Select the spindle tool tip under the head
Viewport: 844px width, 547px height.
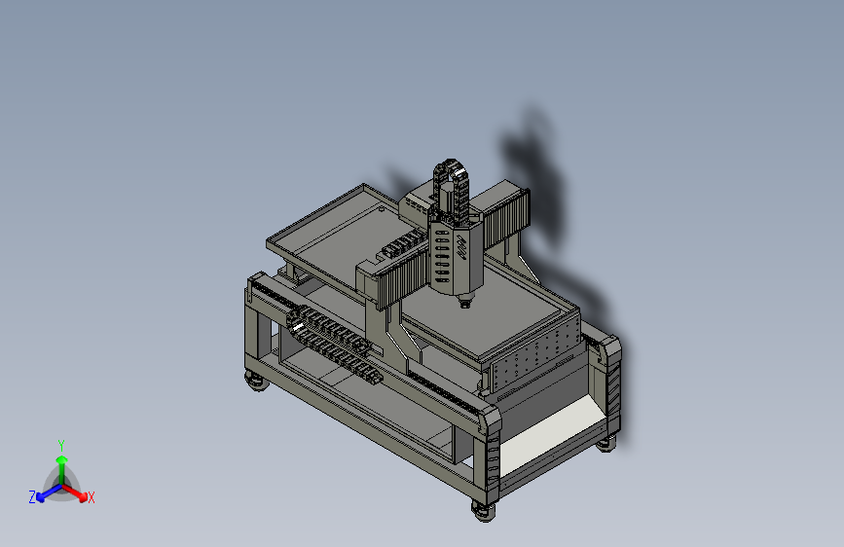(x=464, y=303)
